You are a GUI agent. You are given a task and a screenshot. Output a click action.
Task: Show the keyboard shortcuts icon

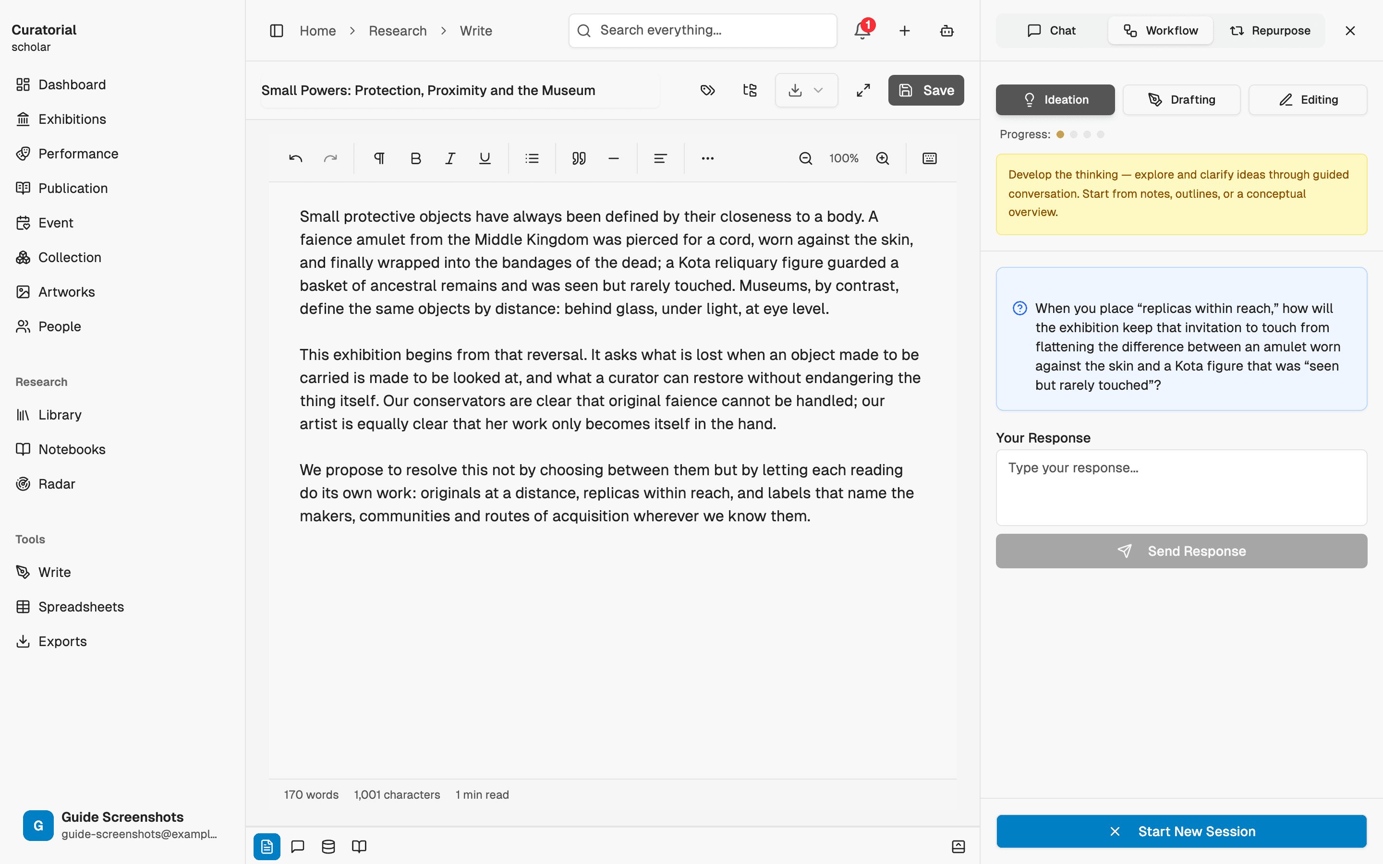[930, 158]
